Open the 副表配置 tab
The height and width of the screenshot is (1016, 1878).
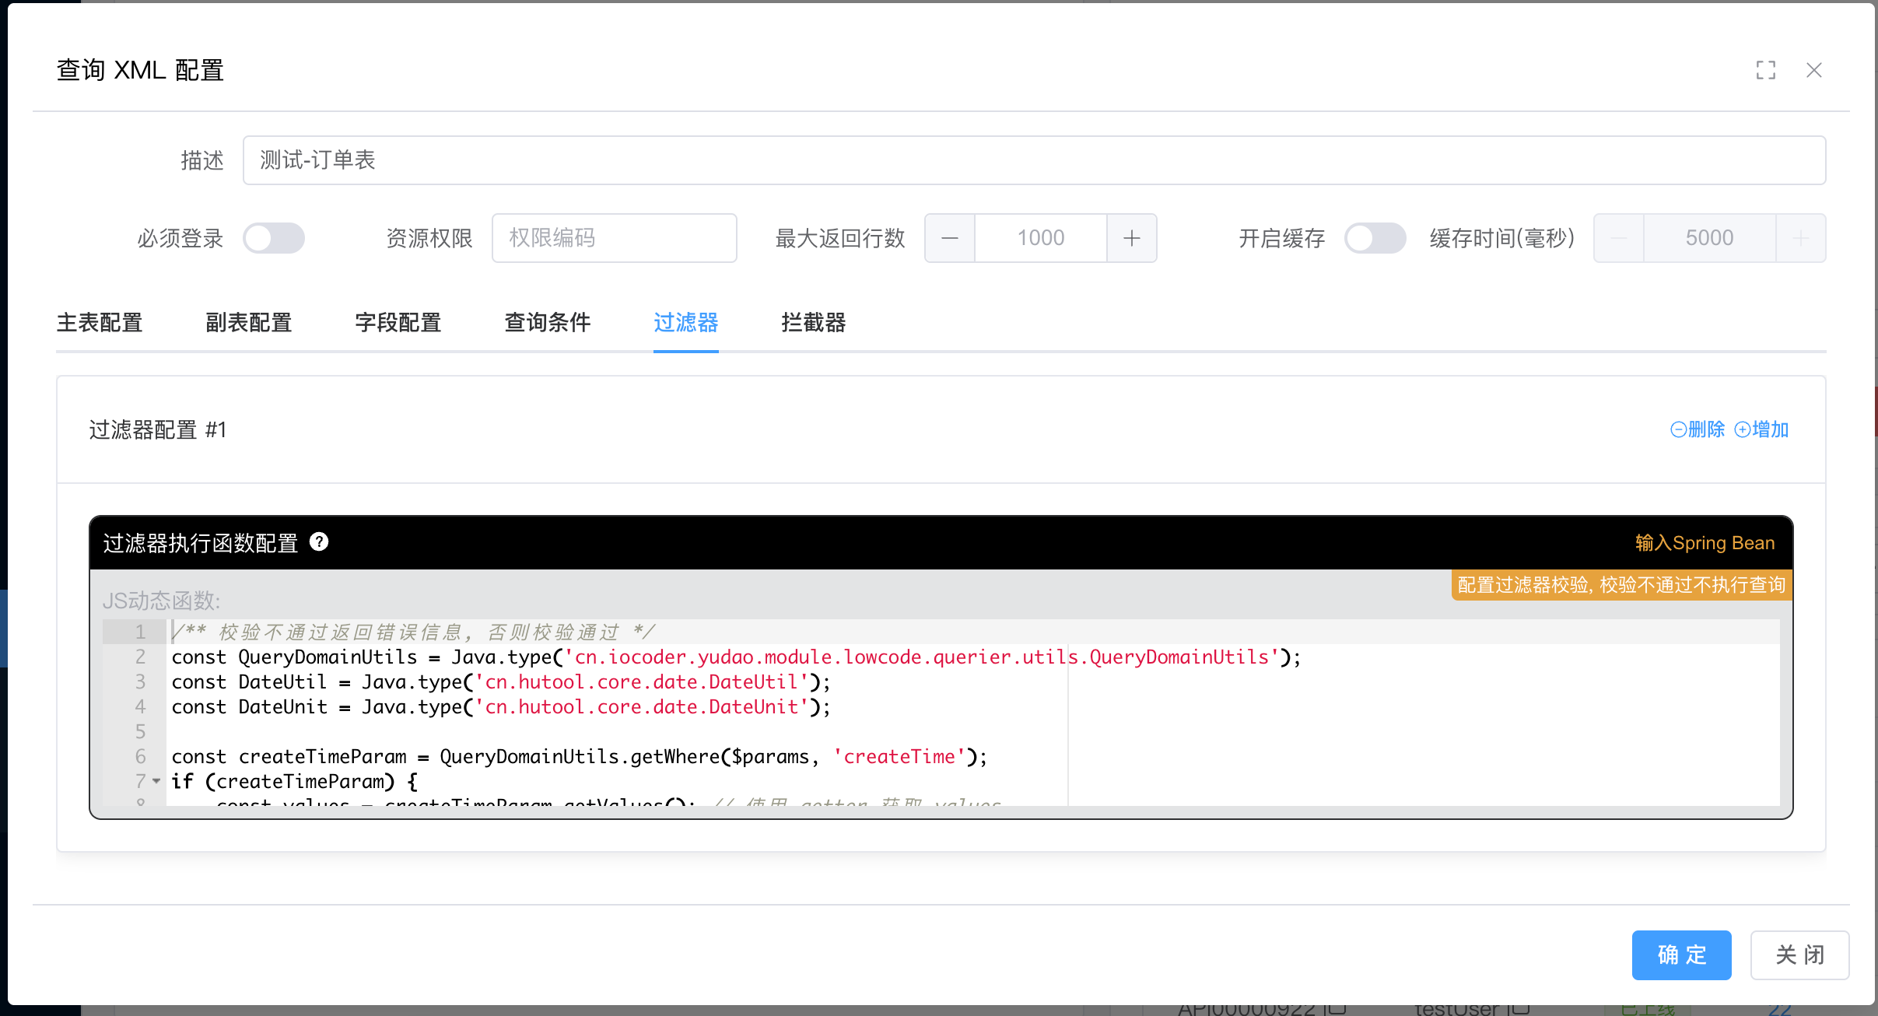click(249, 322)
